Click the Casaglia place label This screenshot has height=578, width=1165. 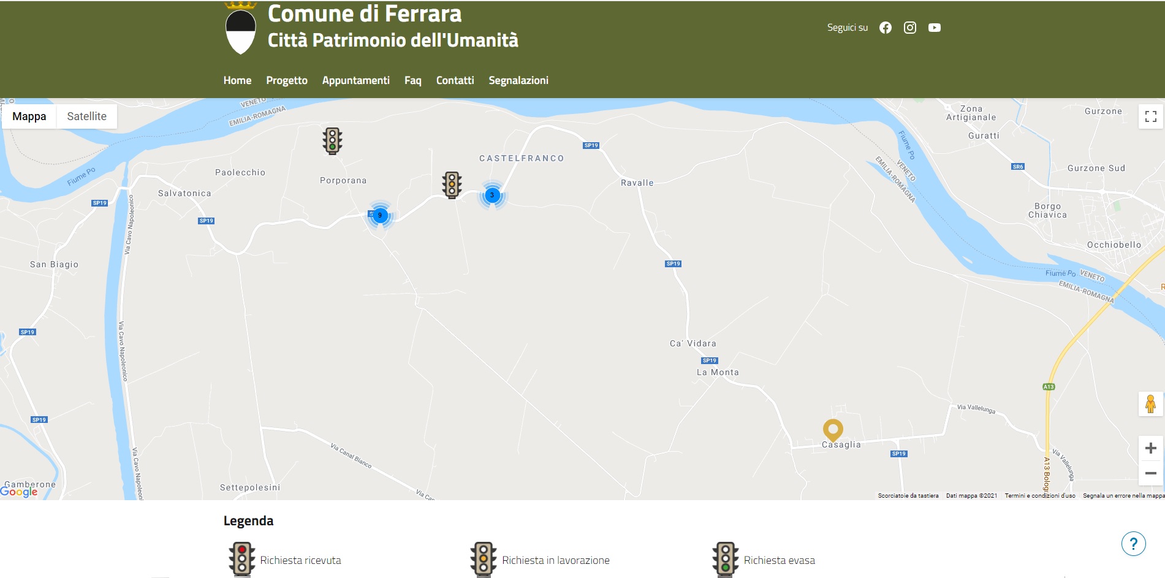pos(841,445)
